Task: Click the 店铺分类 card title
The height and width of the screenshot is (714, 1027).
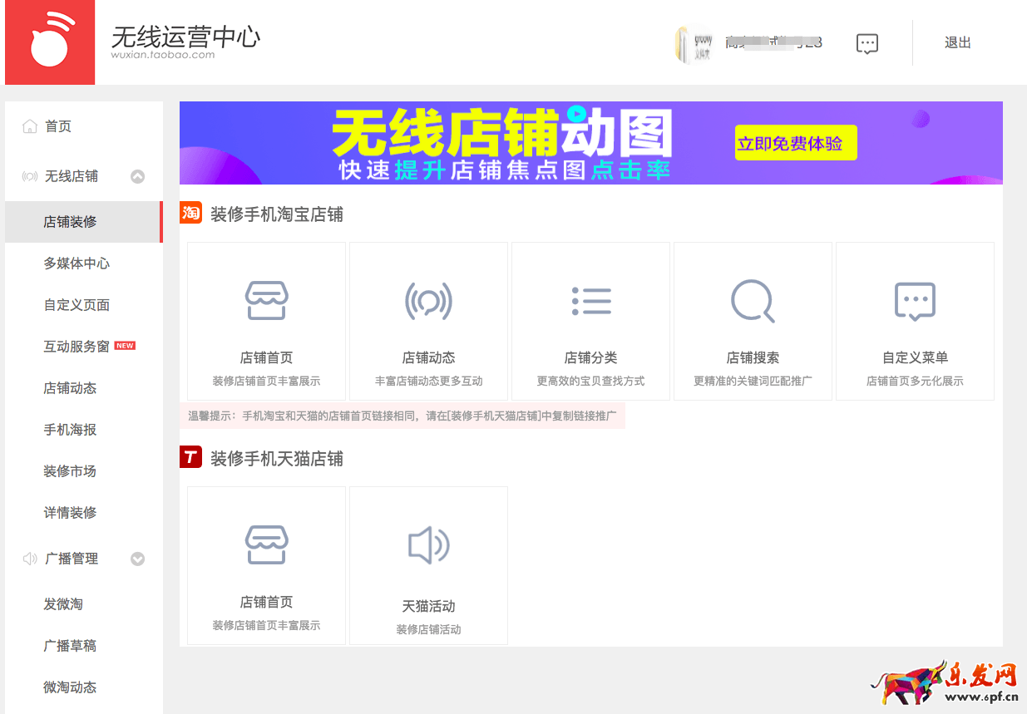Action: tap(591, 357)
